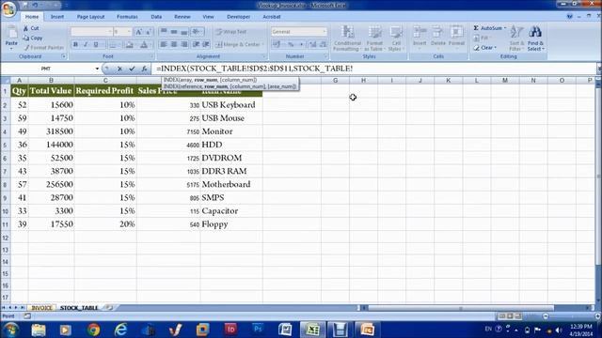Open the Cell Styles dropdown

[395, 38]
